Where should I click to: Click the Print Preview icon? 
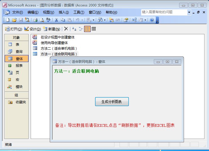point(42,20)
